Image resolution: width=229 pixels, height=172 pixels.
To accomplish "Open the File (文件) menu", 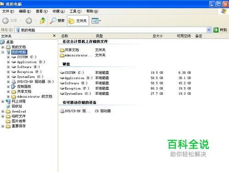I will click(x=8, y=11).
